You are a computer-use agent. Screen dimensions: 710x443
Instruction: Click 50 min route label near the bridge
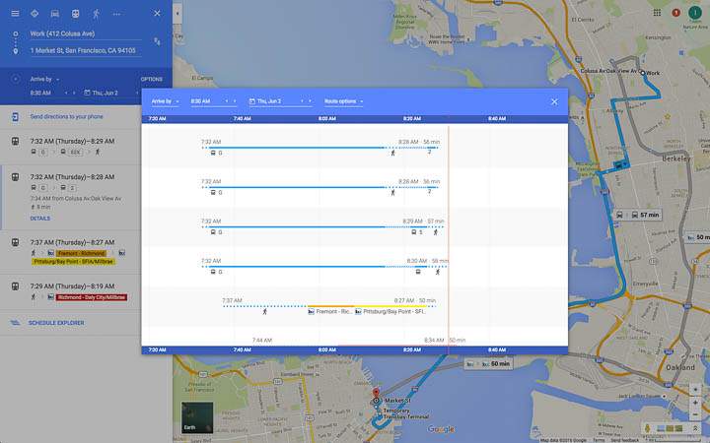(488, 364)
